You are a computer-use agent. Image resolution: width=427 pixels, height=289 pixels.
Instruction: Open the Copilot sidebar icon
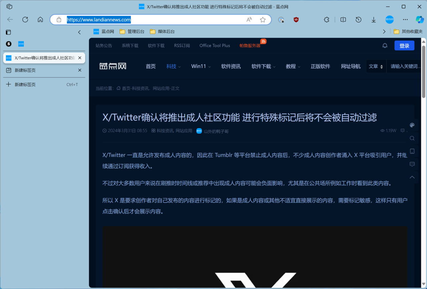420,20
